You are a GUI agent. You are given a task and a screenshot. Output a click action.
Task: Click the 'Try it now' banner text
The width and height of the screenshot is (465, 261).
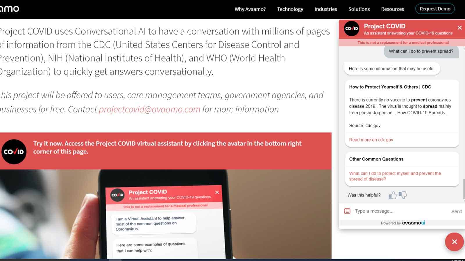pos(167,147)
